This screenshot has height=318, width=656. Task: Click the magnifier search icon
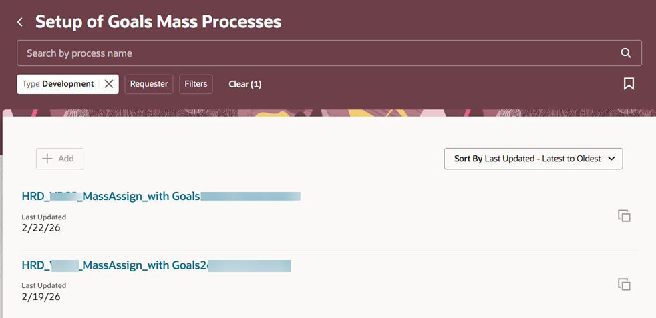pos(625,53)
